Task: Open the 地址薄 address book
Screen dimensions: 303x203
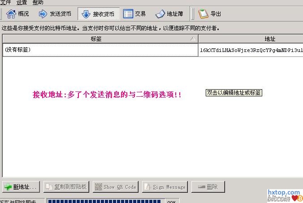Action: click(169, 14)
